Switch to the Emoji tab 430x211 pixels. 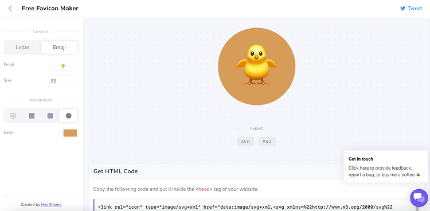tap(59, 47)
